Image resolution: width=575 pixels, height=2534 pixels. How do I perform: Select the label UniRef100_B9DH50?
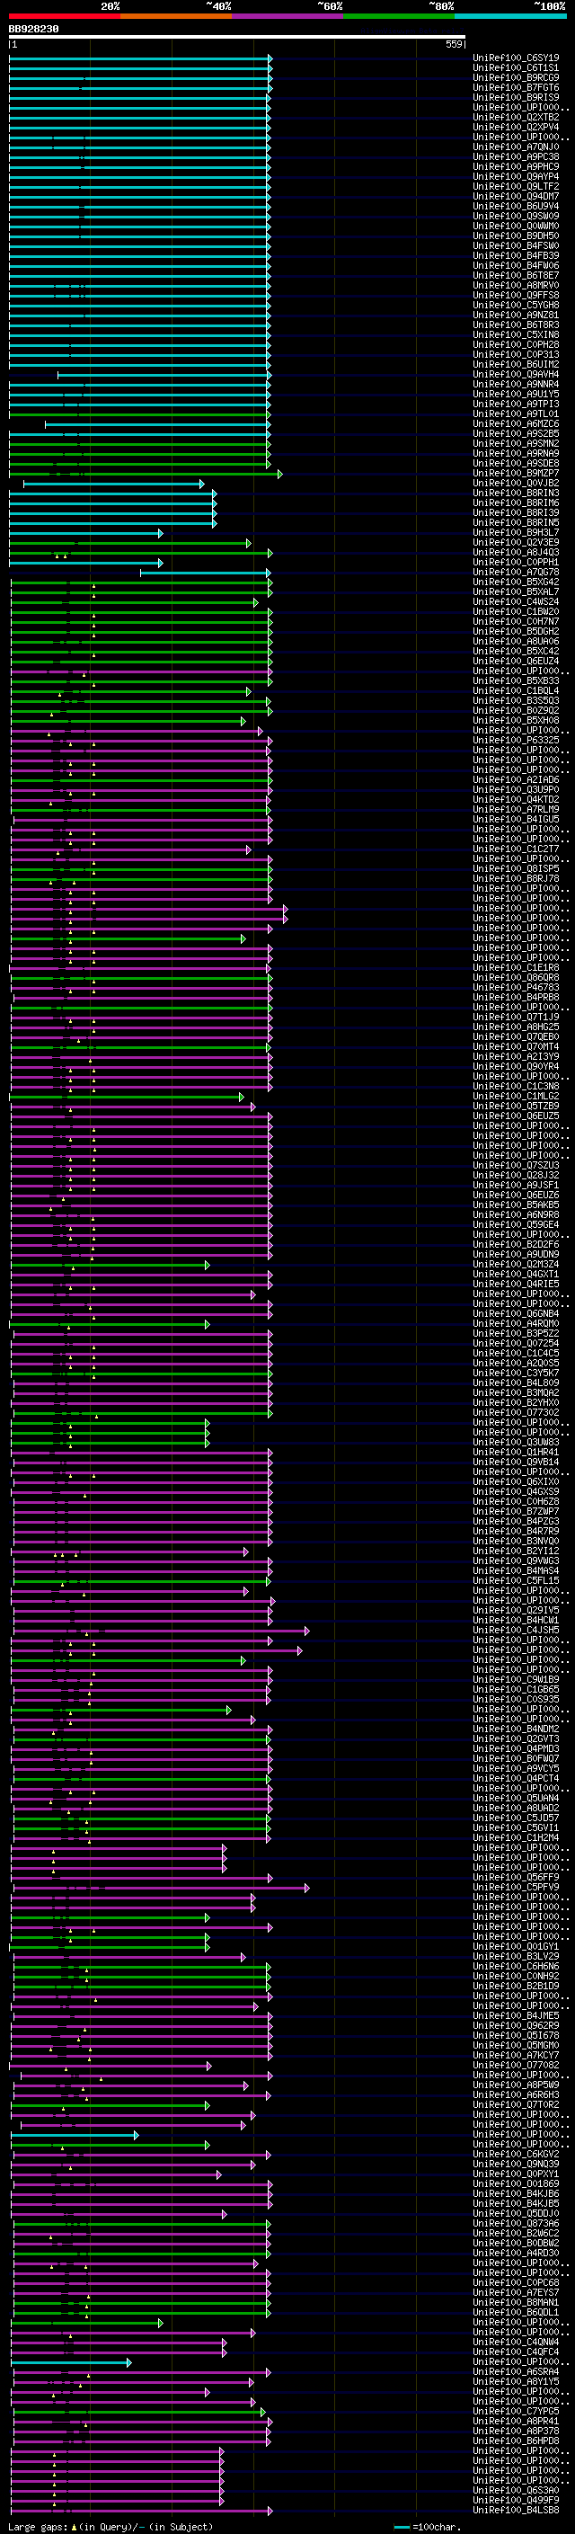pyautogui.click(x=516, y=236)
